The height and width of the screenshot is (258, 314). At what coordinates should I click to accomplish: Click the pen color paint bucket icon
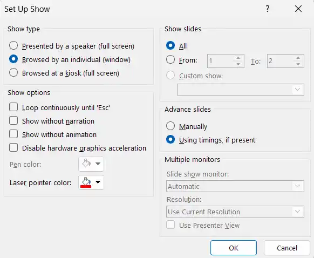pos(86,164)
